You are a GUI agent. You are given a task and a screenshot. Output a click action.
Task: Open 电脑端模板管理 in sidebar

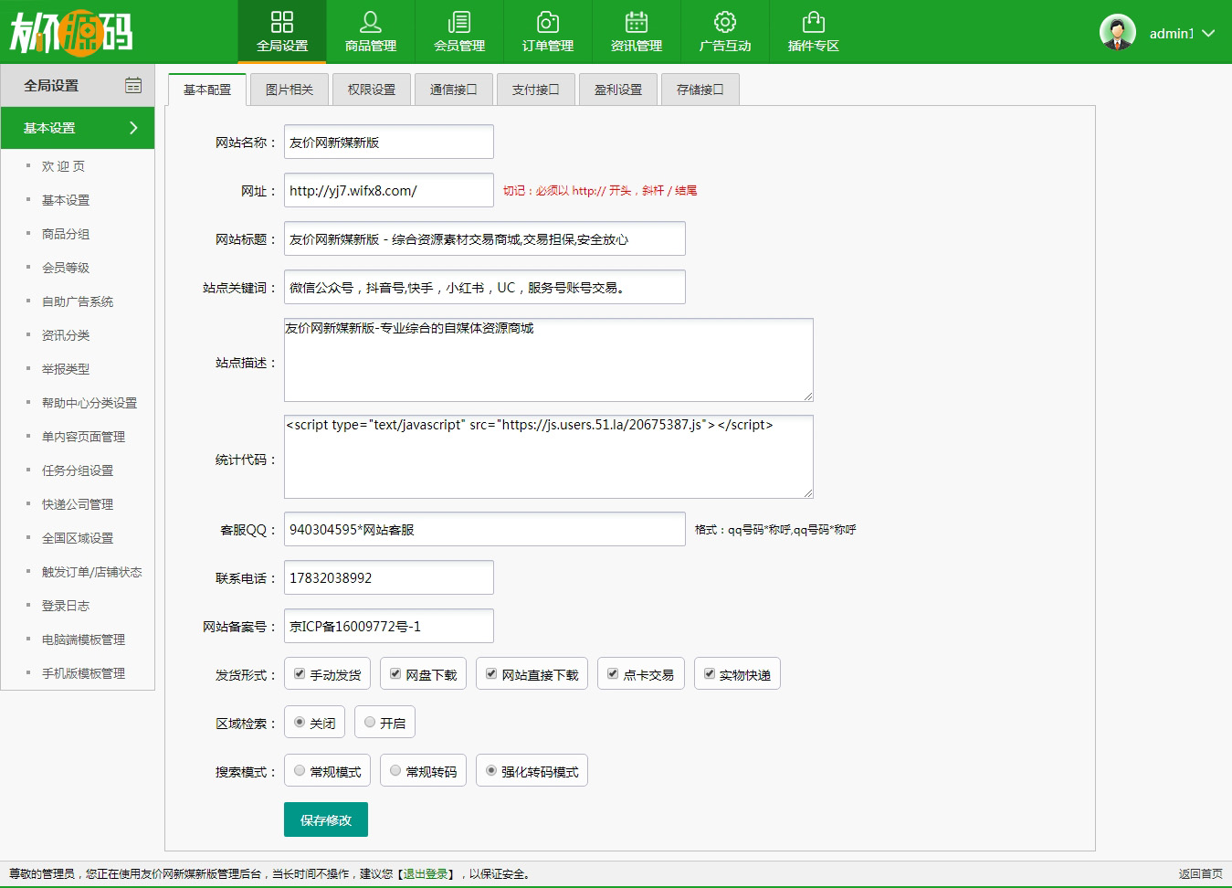(83, 640)
